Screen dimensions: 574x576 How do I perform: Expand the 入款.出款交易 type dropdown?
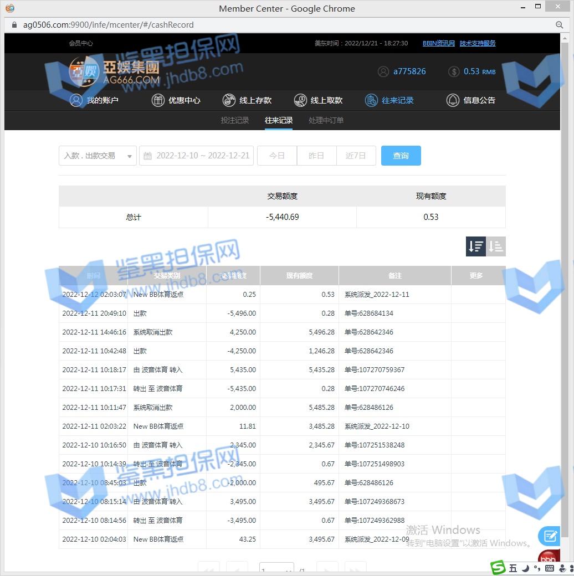tap(98, 156)
